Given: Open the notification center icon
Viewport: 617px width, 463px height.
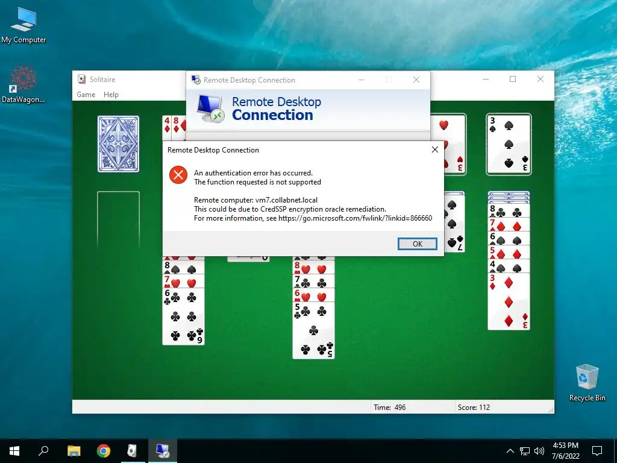Looking at the screenshot, I should click(x=597, y=451).
